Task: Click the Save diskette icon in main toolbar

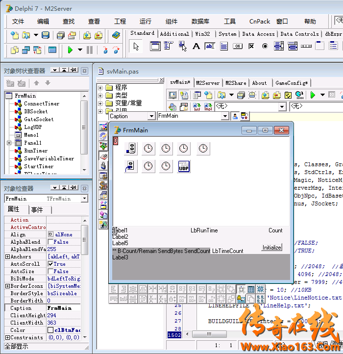Action: click(x=46, y=35)
